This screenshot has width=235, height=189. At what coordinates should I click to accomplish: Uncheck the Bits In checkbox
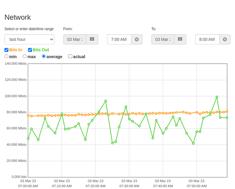(x=7, y=50)
